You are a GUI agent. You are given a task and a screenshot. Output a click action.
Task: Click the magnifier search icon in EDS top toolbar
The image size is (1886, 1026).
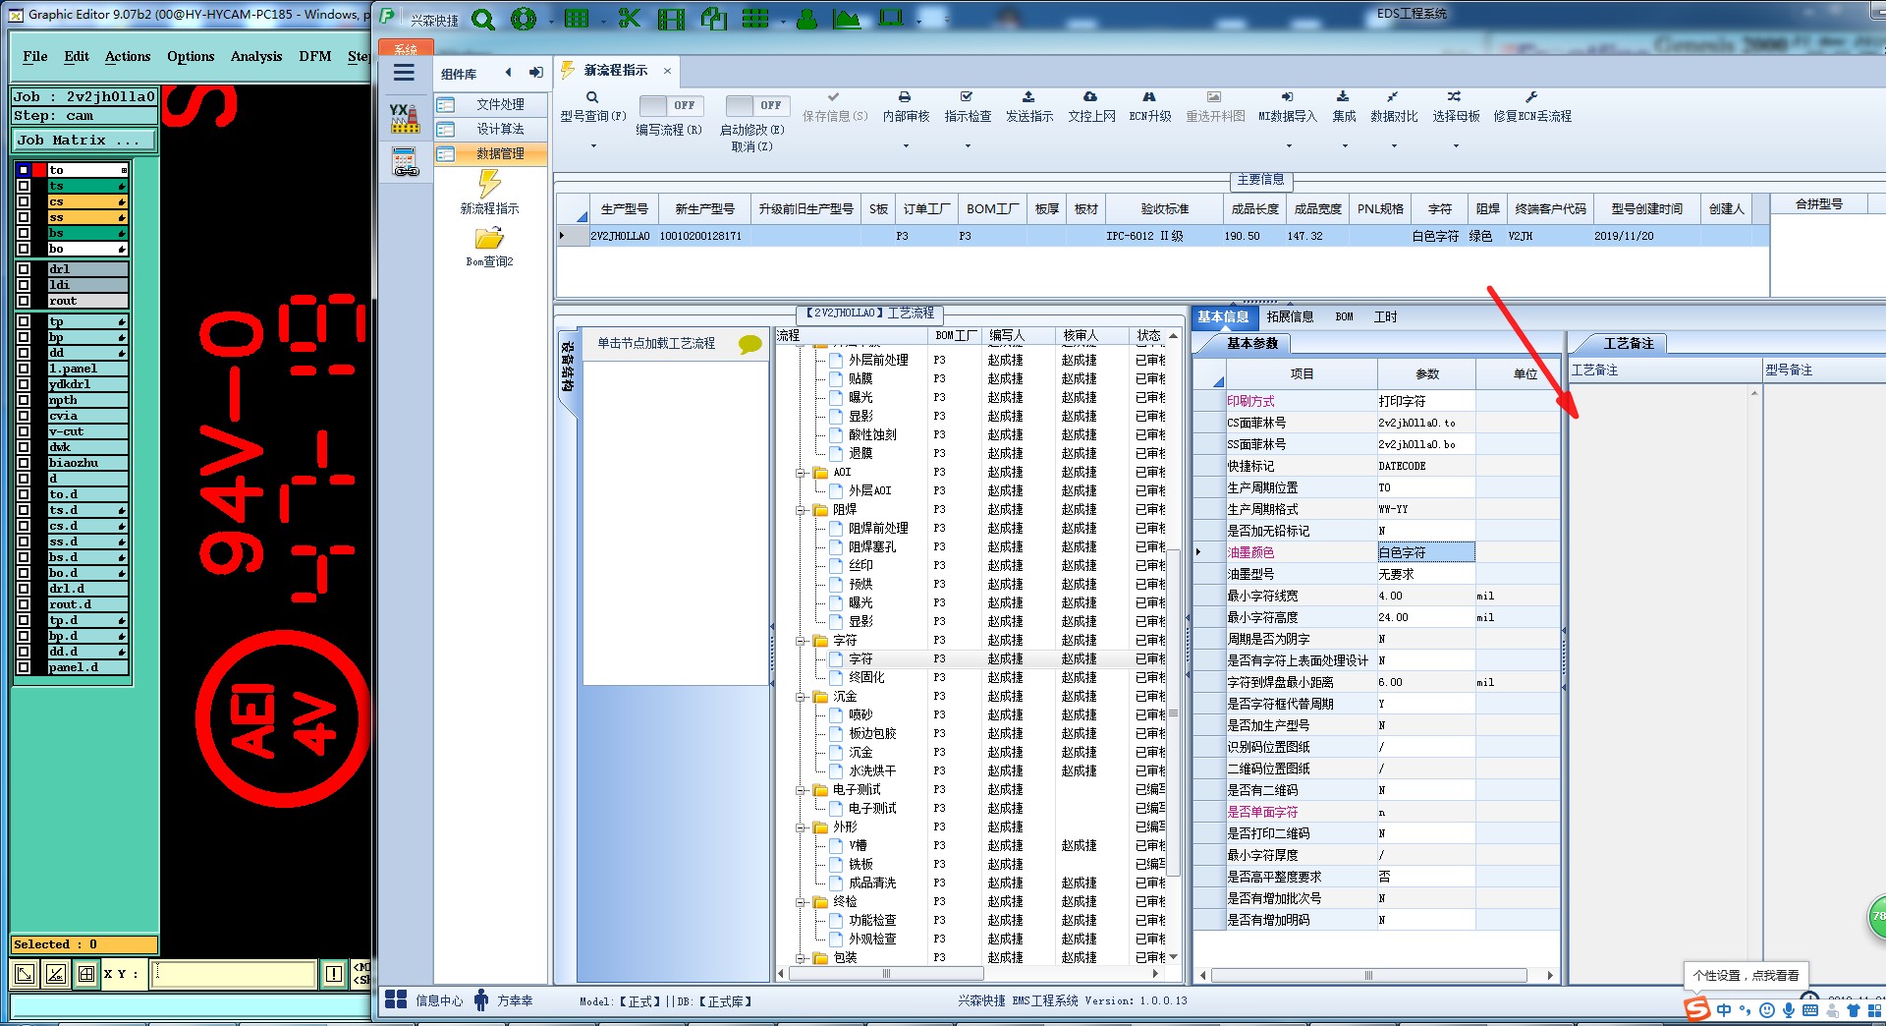coord(482,19)
